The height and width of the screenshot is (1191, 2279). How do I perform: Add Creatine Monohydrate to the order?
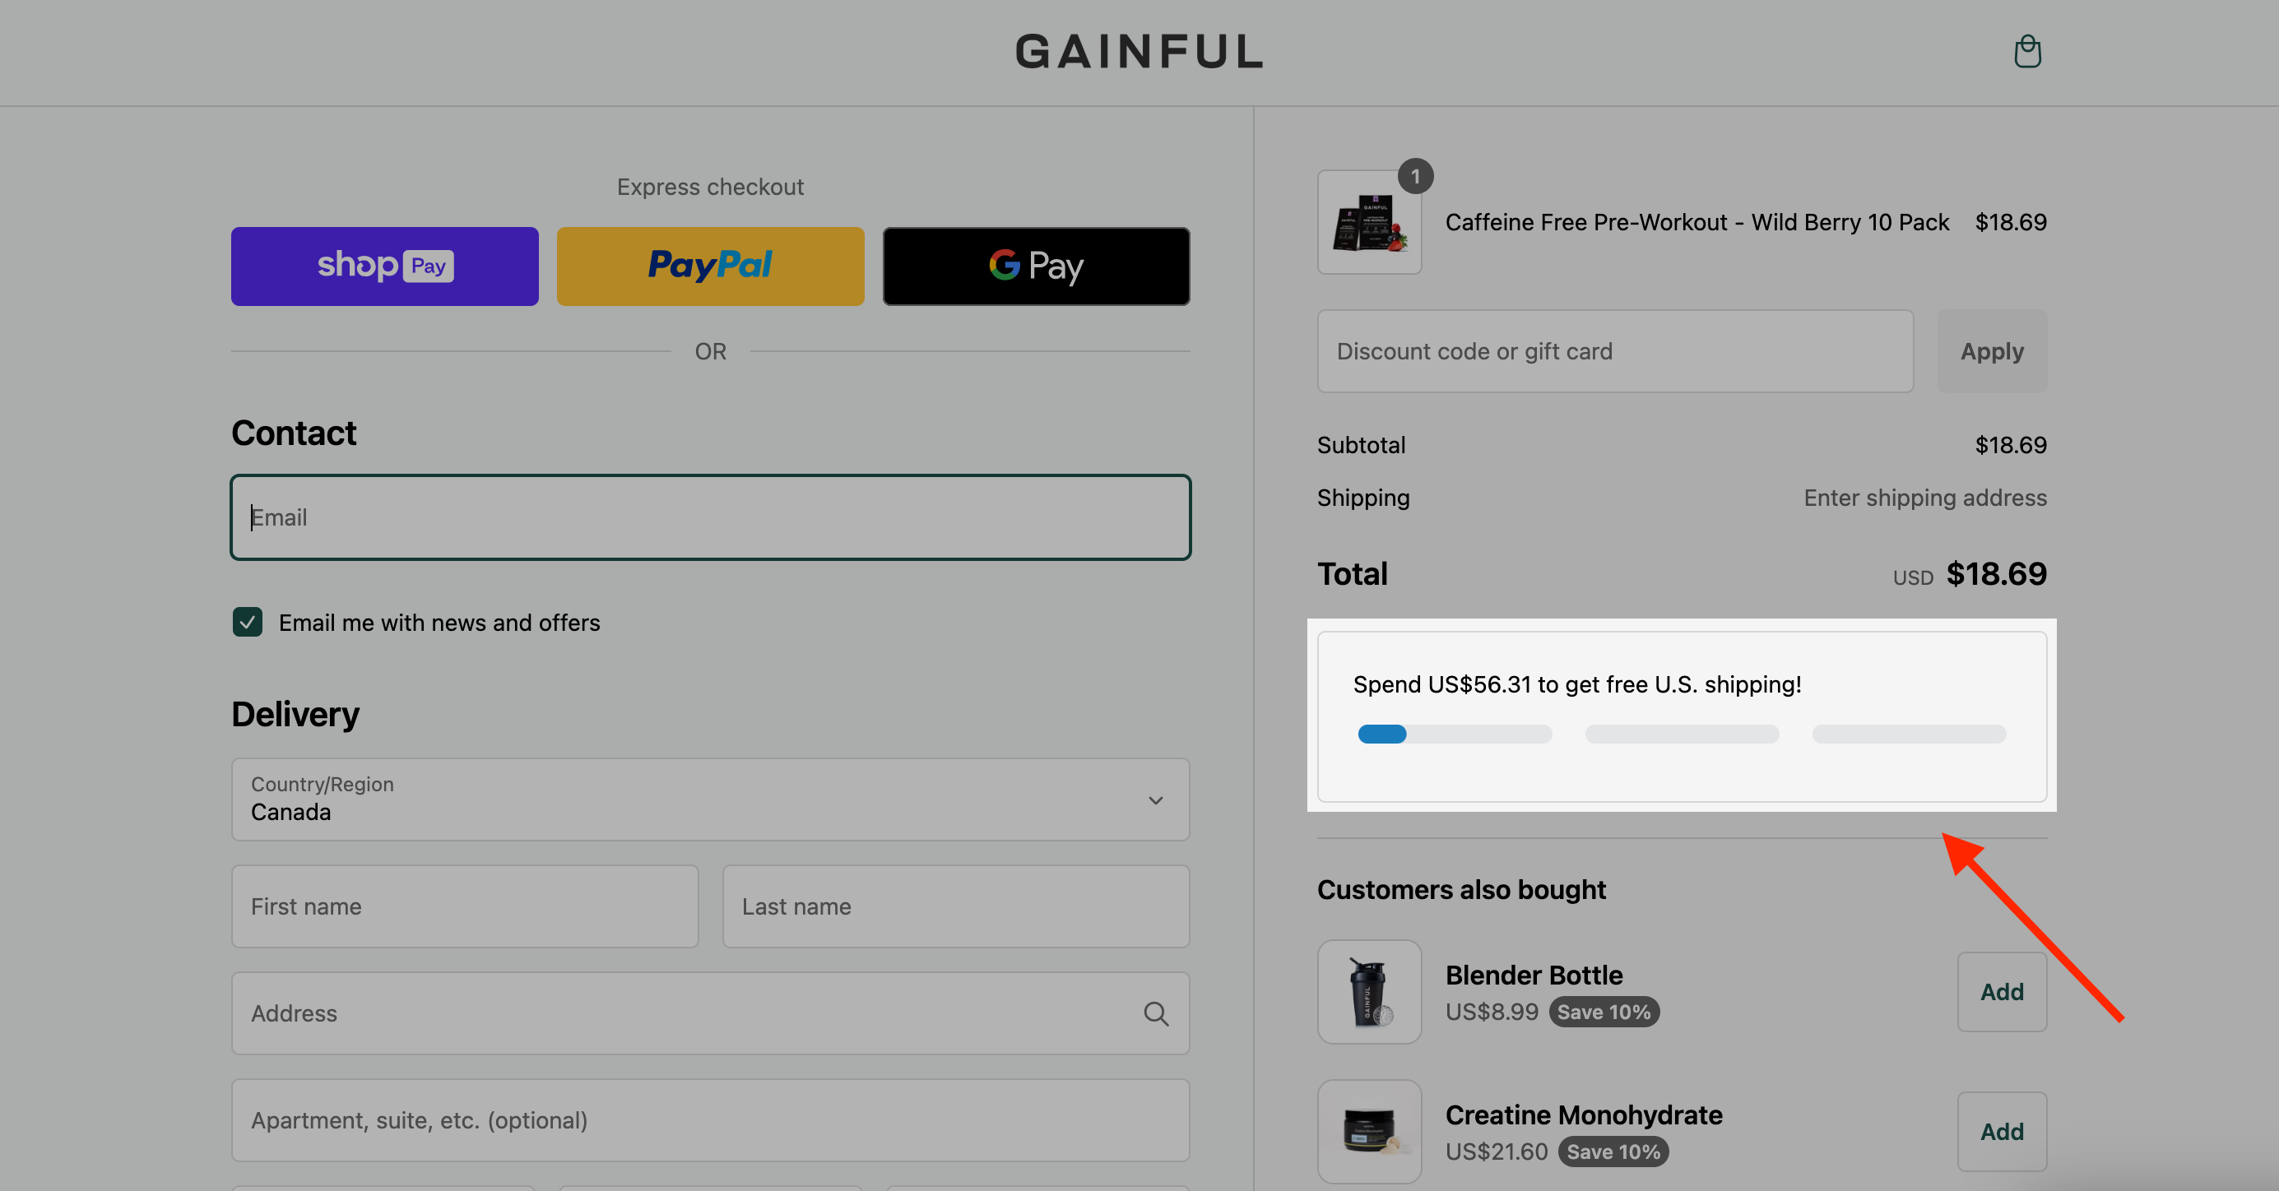coord(2001,1131)
